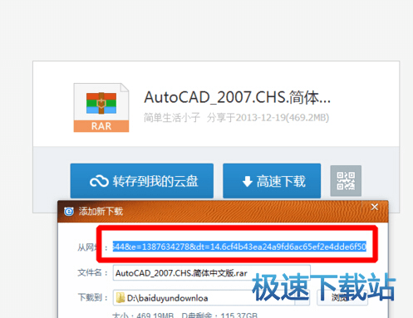
Task: Click the AutoCAD_2007.CHS file title
Action: click(237, 97)
